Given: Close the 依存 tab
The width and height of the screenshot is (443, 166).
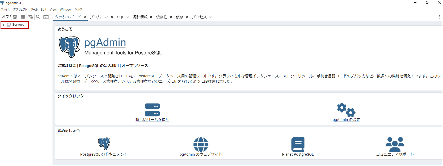Looking at the screenshot, I should (187, 17).
